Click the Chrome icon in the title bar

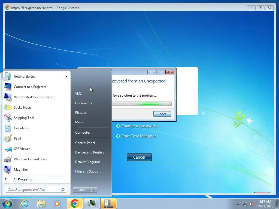pos(7,8)
